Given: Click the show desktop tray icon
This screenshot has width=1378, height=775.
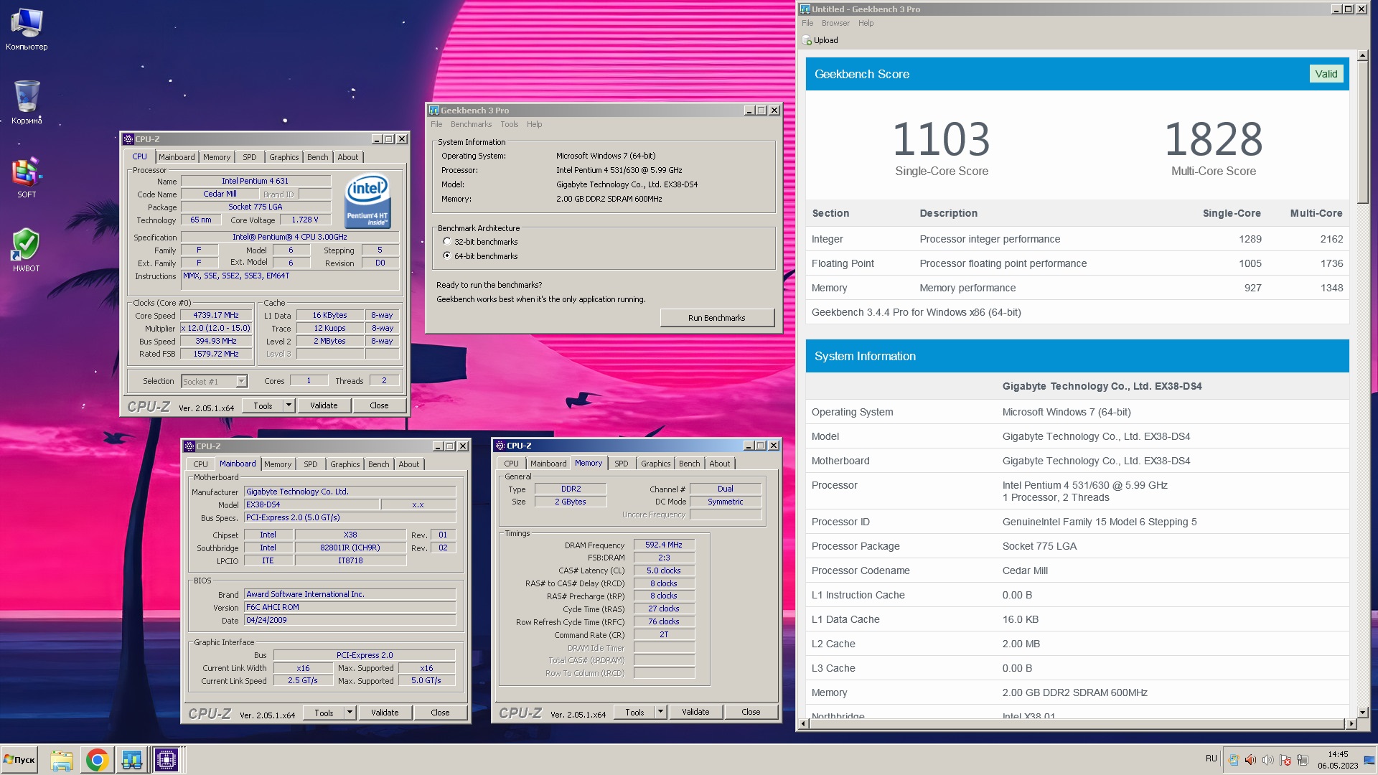Looking at the screenshot, I should (x=1369, y=760).
